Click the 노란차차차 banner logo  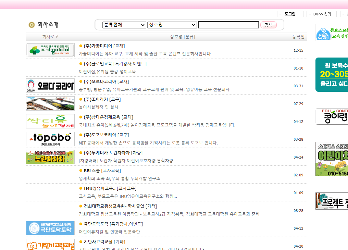coord(50,157)
